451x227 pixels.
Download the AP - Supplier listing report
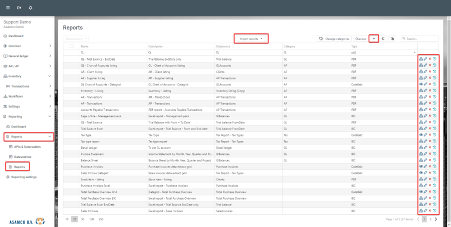(421, 77)
